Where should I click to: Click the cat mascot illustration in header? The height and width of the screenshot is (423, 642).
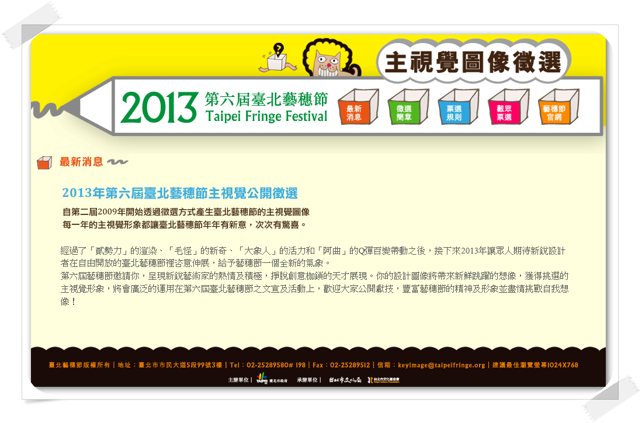331,58
